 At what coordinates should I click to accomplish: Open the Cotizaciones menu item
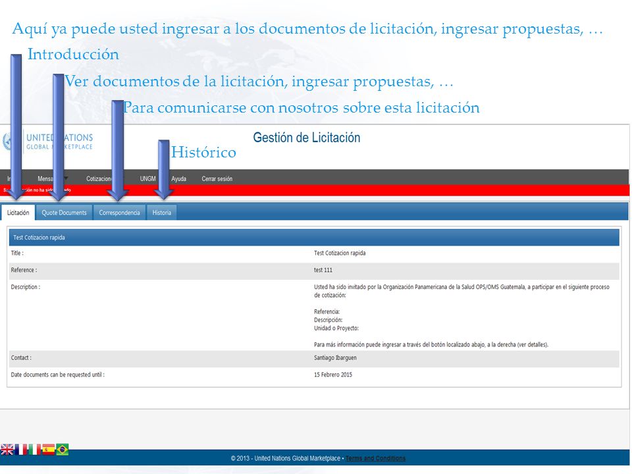pos(99,178)
